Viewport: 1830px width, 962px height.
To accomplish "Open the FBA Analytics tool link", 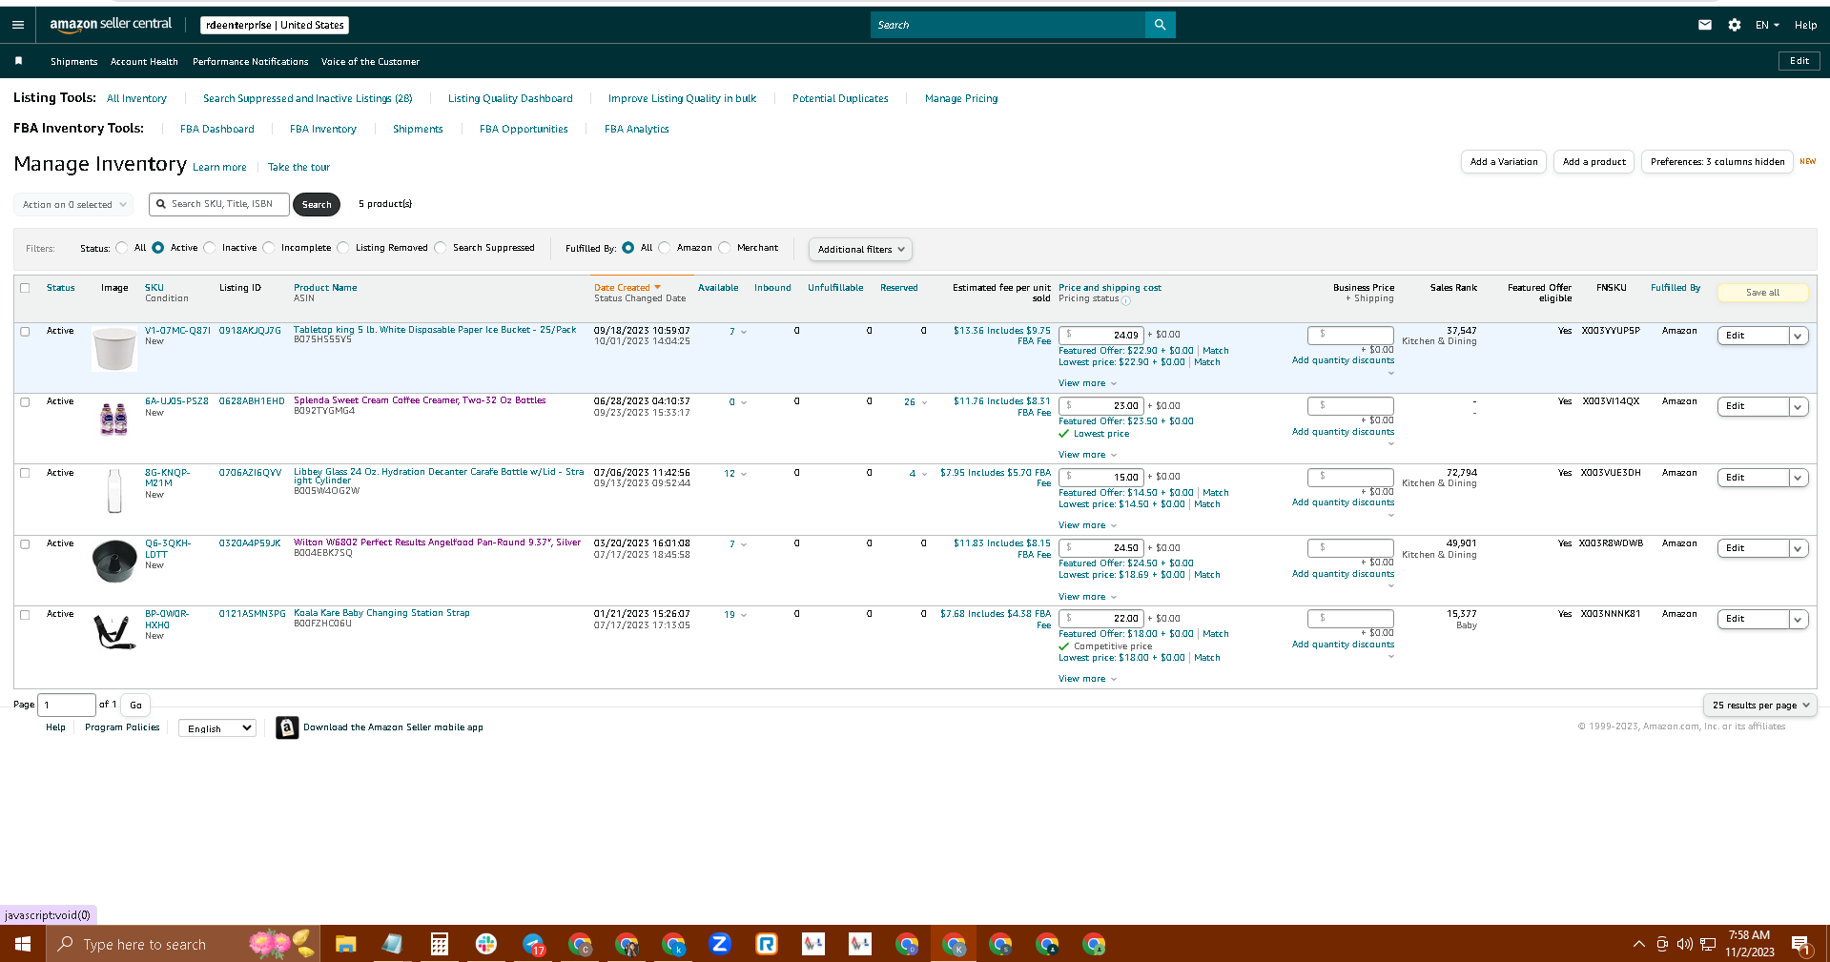I will (637, 130).
